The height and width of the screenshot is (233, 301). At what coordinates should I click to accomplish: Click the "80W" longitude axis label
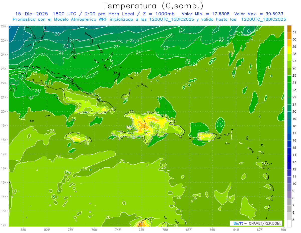coord(47,229)
